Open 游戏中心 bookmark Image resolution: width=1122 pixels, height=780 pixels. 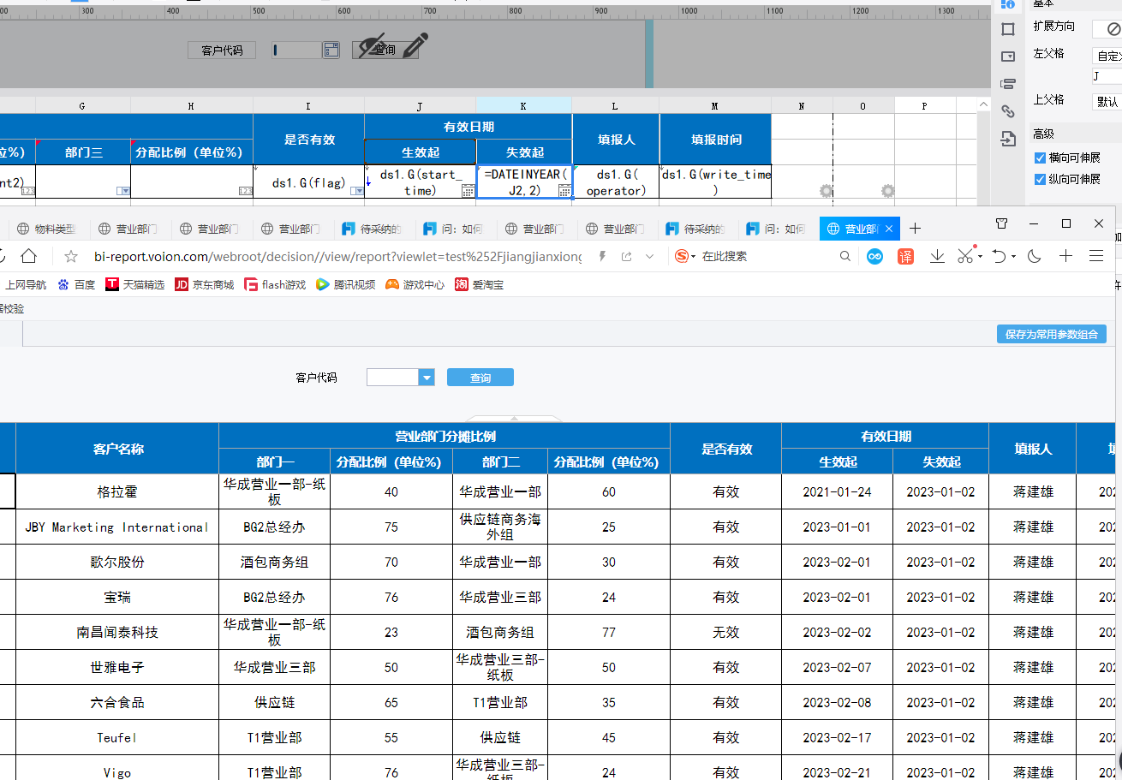(x=415, y=284)
